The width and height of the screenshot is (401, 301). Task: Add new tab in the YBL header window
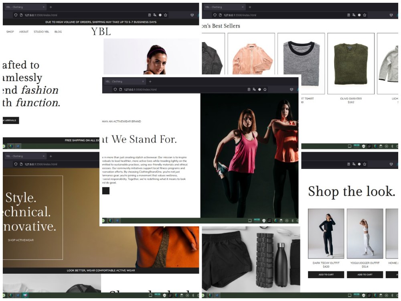(x=51, y=7)
